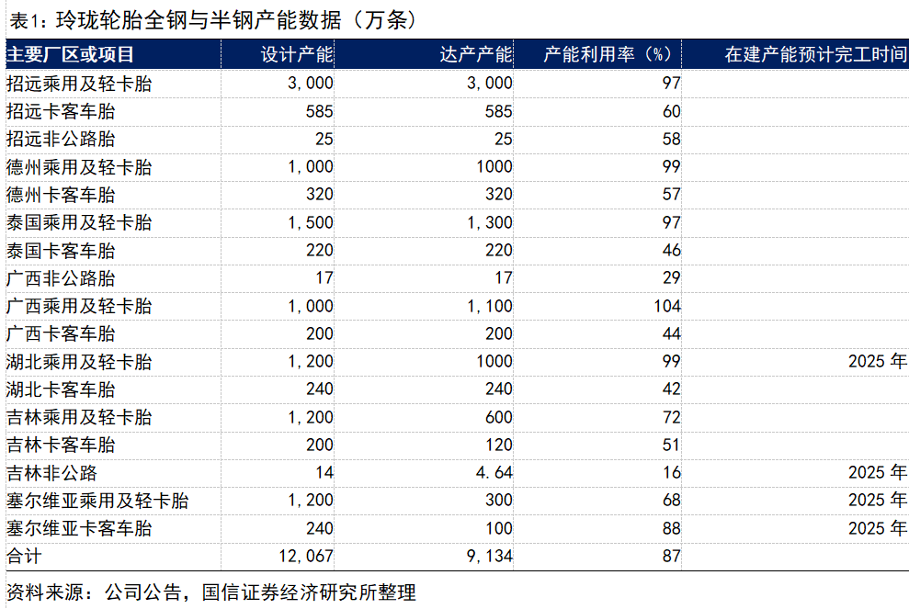
Task: Click the table title '玲珑轮胎全钢与半钢产能数据'
Action: (199, 20)
